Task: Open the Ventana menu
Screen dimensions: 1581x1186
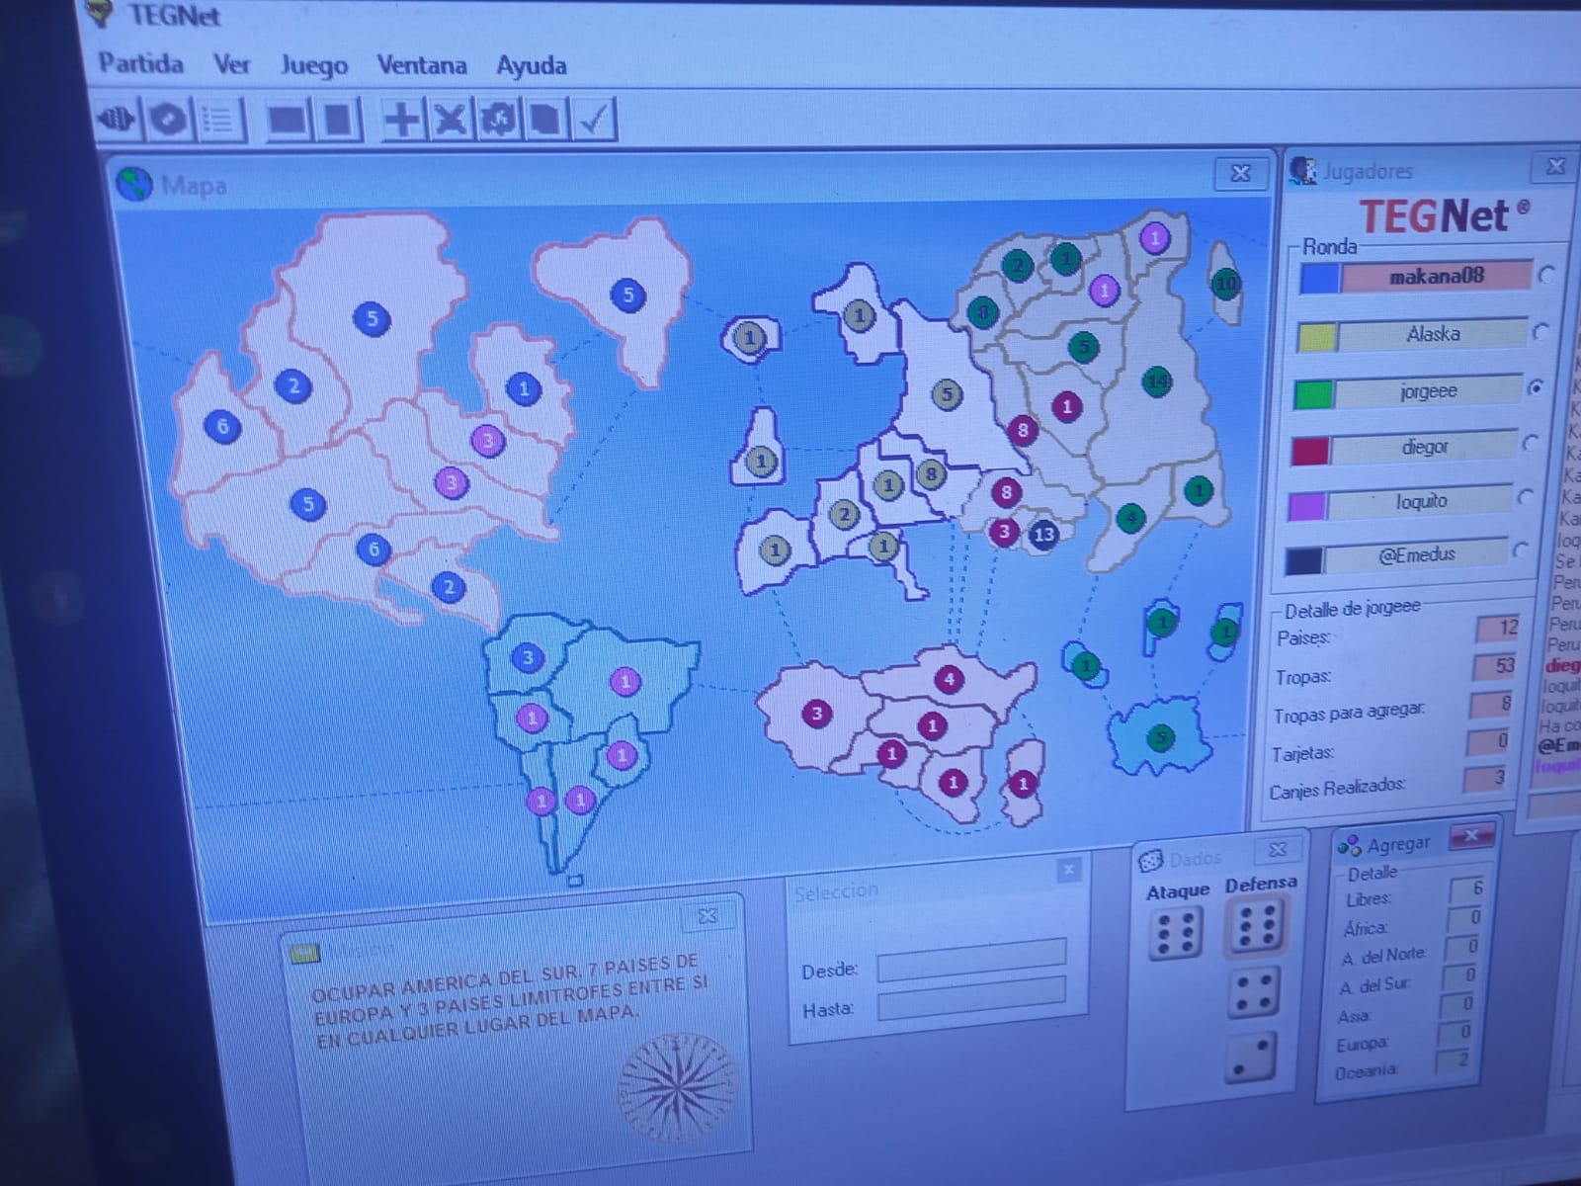Action: [421, 66]
